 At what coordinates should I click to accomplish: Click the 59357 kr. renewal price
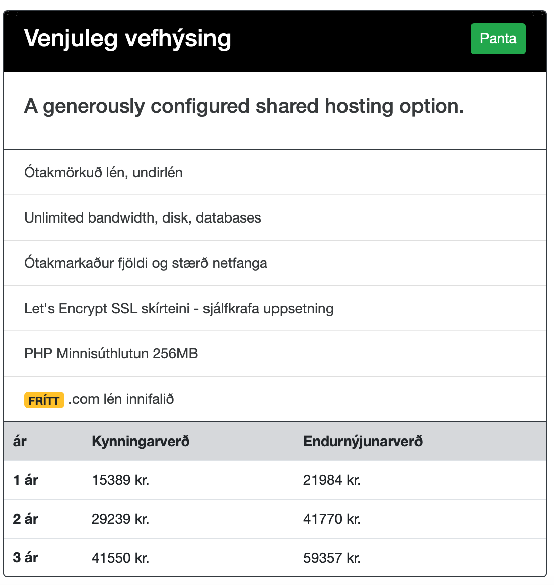click(x=332, y=558)
